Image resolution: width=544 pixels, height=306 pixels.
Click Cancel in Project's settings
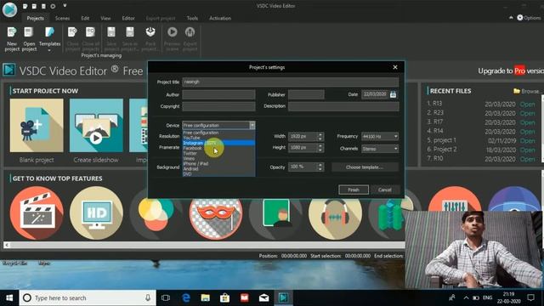click(x=385, y=190)
